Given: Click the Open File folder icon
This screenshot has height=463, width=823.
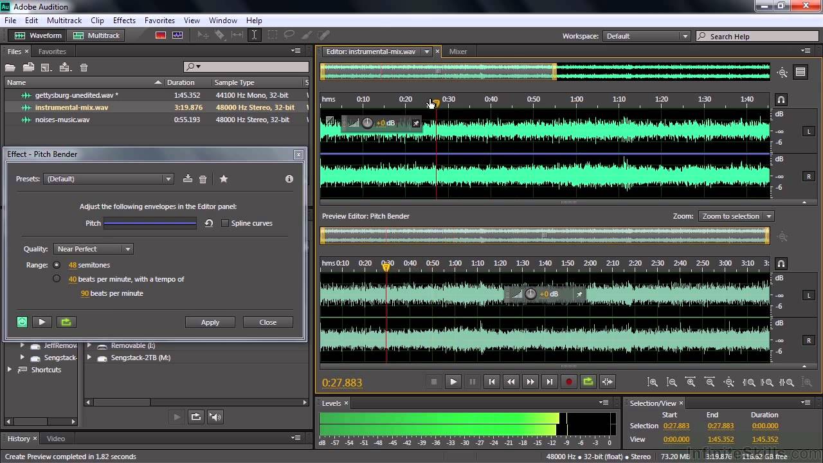Looking at the screenshot, I should click(x=10, y=68).
